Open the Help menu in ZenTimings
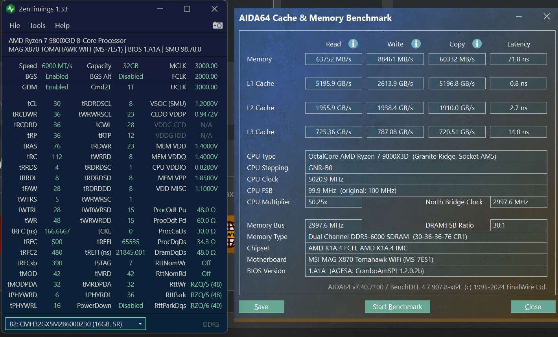The height and width of the screenshot is (337, 558). tap(62, 26)
